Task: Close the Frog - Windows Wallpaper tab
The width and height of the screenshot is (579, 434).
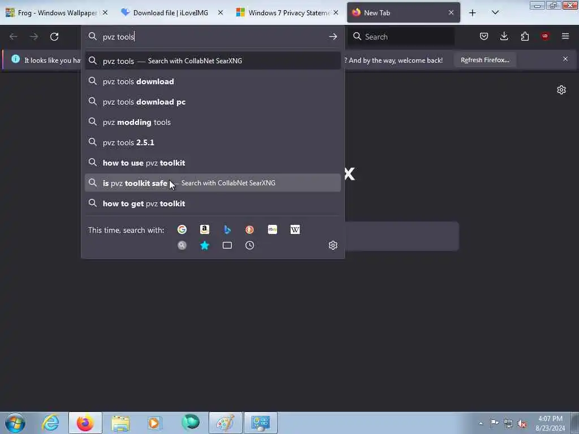Action: (x=105, y=13)
